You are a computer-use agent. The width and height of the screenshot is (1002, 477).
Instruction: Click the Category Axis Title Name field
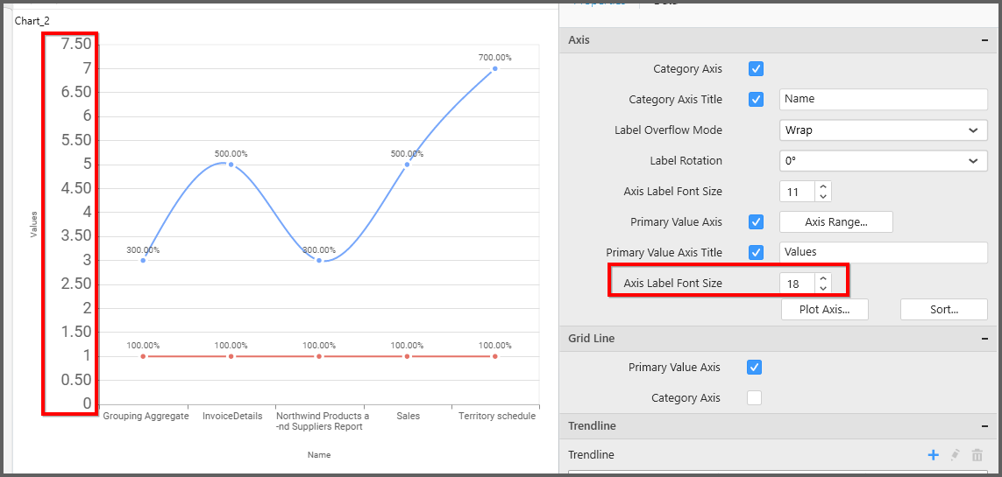click(883, 100)
